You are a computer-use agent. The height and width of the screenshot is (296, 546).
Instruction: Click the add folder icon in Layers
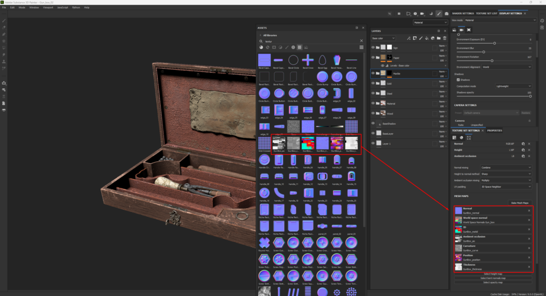[x=438, y=38]
